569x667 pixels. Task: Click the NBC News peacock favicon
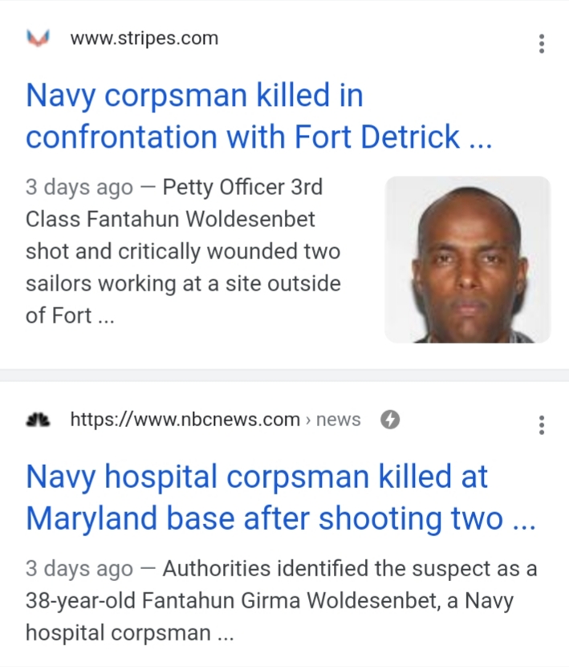tap(38, 419)
